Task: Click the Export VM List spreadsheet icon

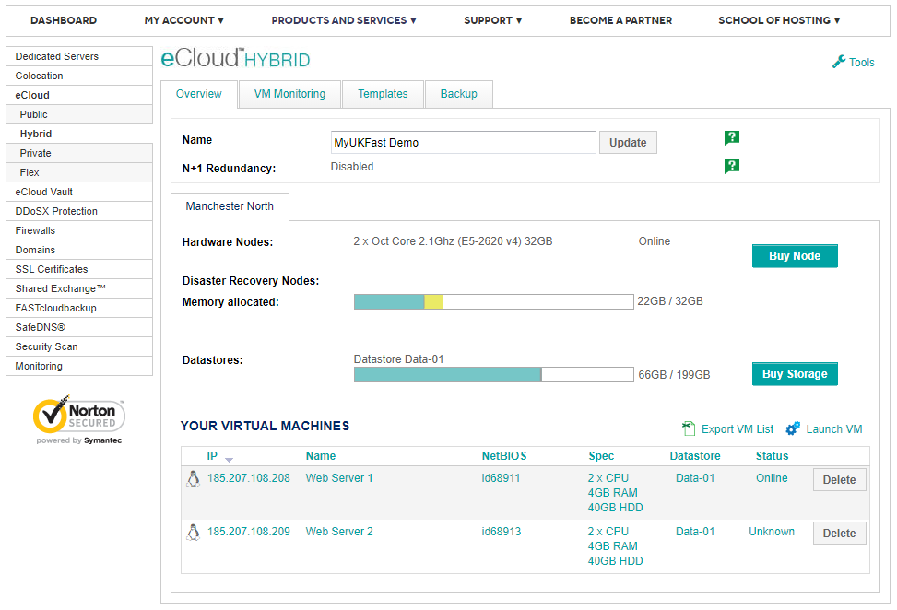Action: click(689, 428)
